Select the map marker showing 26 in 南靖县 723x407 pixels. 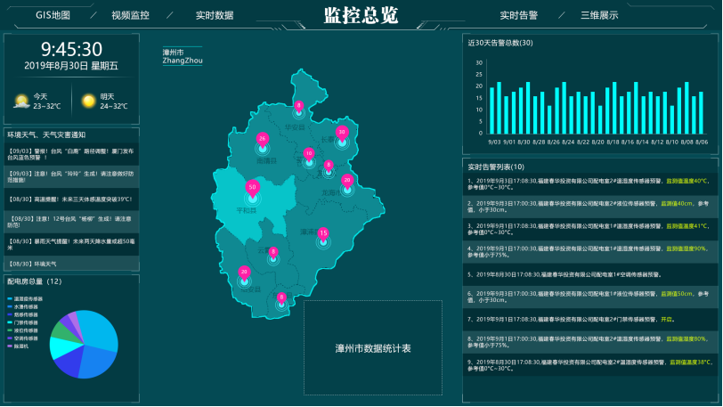click(262, 140)
